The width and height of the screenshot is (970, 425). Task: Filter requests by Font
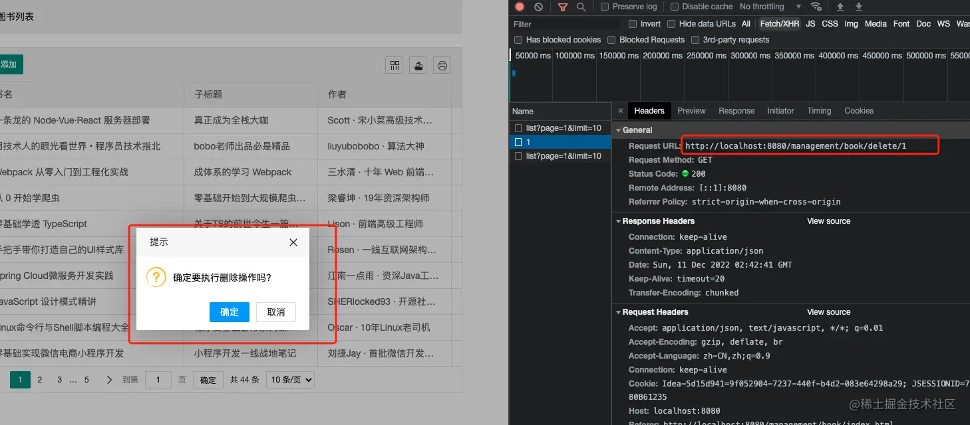pos(901,24)
